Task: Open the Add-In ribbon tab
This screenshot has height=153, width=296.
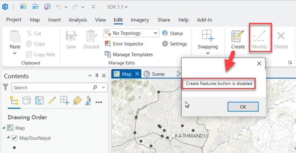Action: click(x=205, y=20)
